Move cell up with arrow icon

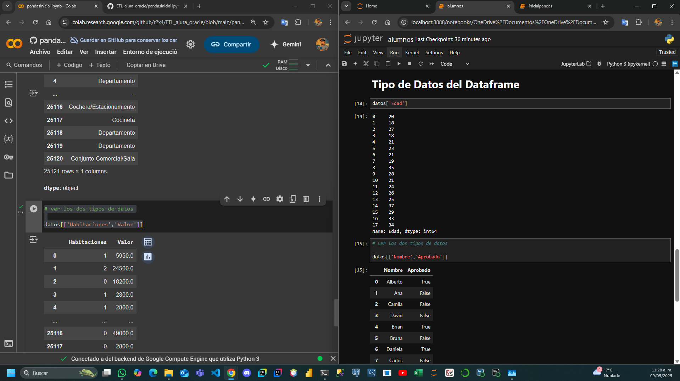[227, 199]
